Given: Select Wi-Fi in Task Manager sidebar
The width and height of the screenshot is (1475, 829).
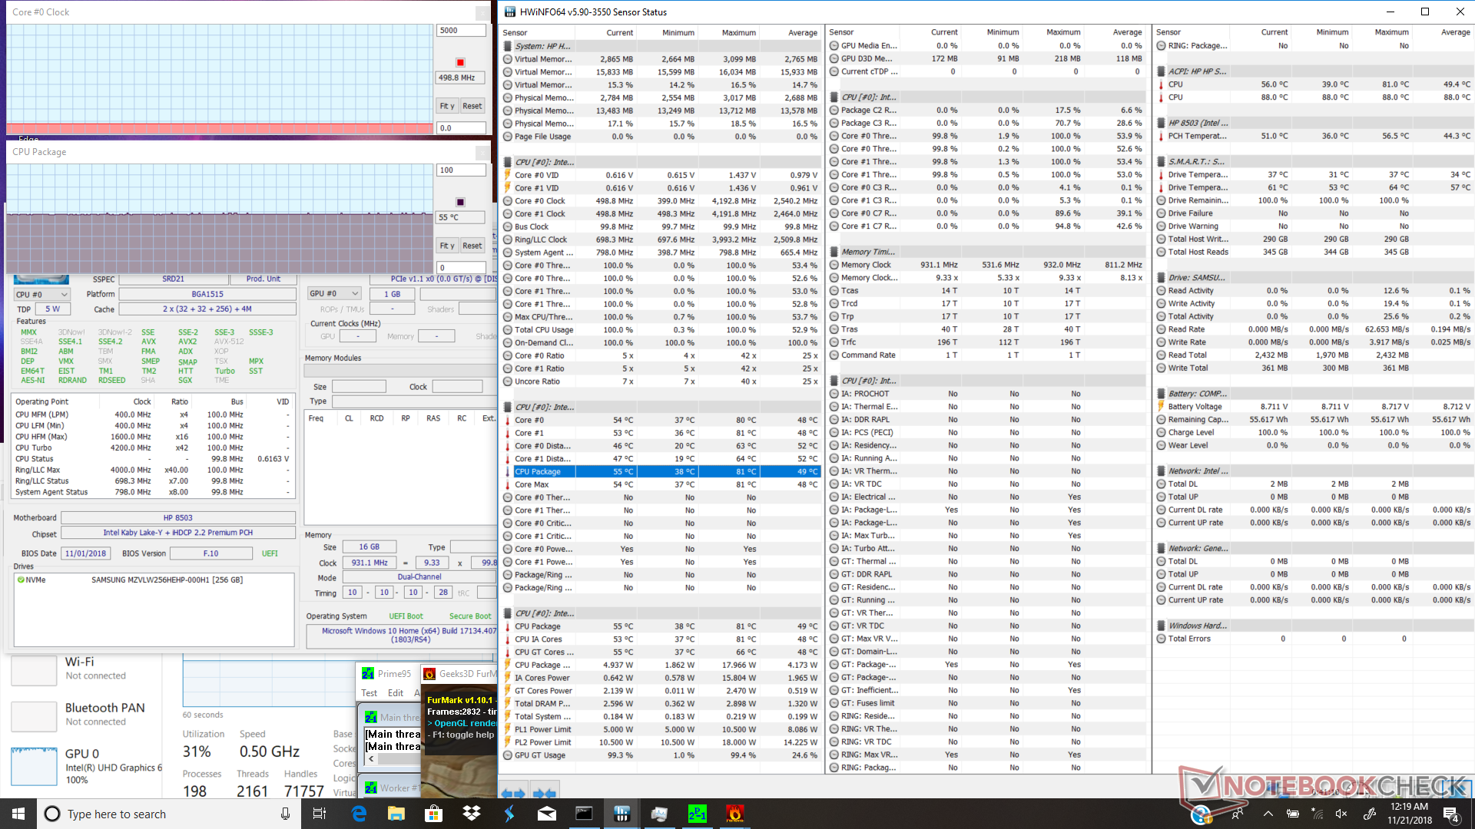Looking at the screenshot, I should pos(86,668).
